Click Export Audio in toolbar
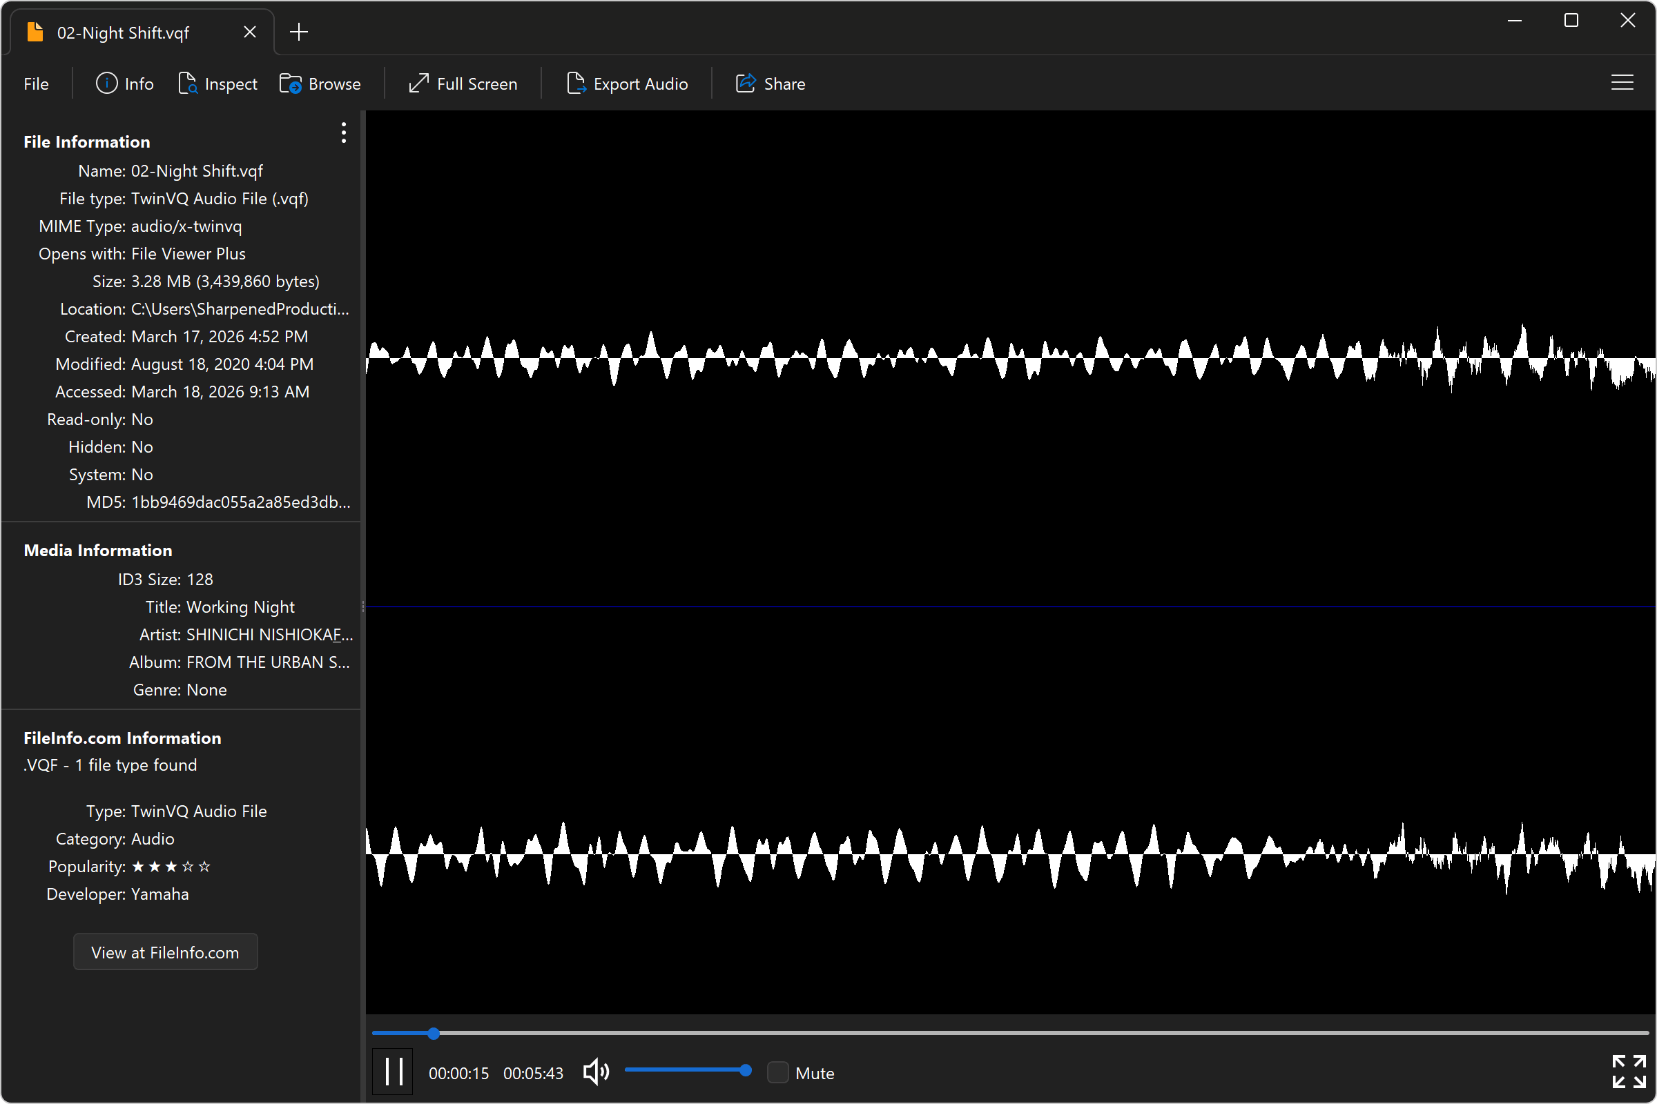 627,83
